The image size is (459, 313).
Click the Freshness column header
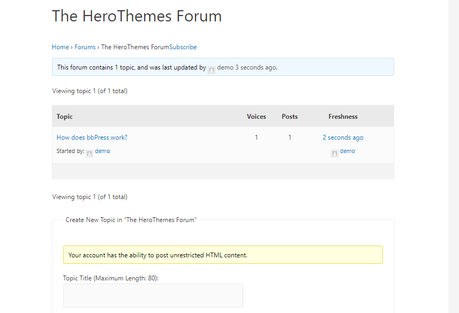tap(343, 117)
